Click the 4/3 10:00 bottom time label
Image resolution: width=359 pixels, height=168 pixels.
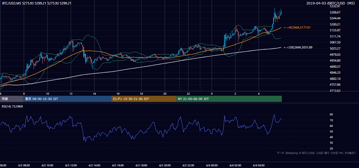(47, 165)
